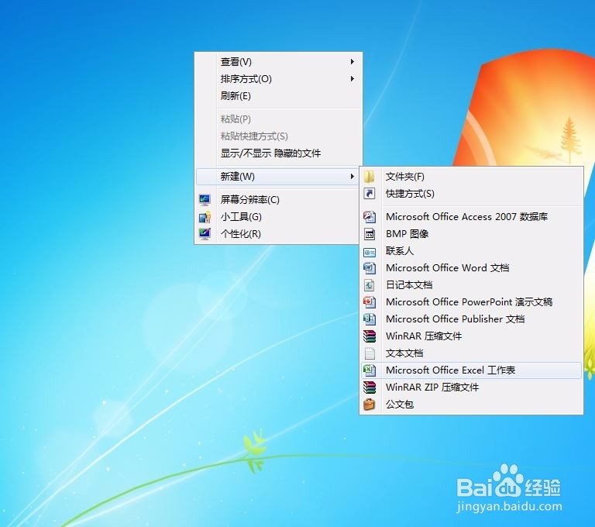Open 屏幕分辨率(C) settings

coord(278,200)
